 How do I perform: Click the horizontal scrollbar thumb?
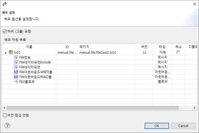(x=93, y=108)
